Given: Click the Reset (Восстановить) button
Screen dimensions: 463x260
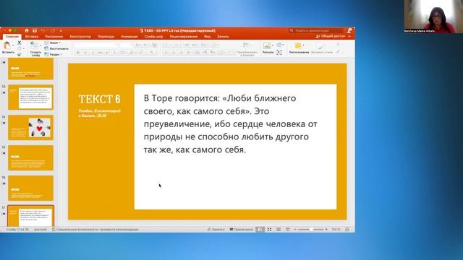Looking at the screenshot, I should point(56,48).
